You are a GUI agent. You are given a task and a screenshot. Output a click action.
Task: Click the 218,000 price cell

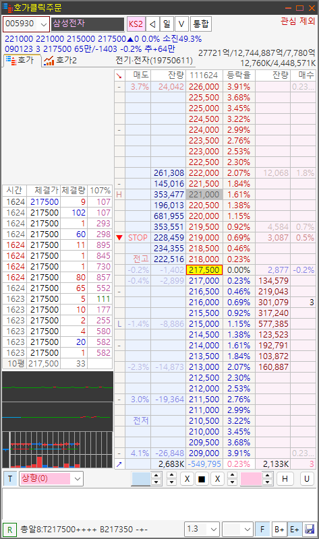(x=204, y=259)
